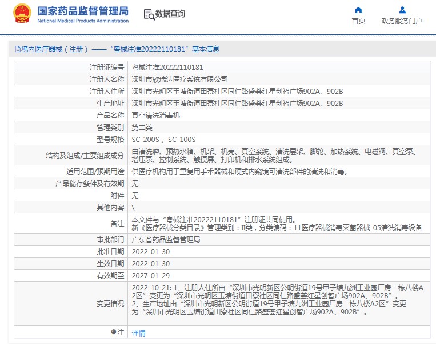This screenshot has height=344, width=436.
Task: Click the 变更情况 label
Action: 110,304
